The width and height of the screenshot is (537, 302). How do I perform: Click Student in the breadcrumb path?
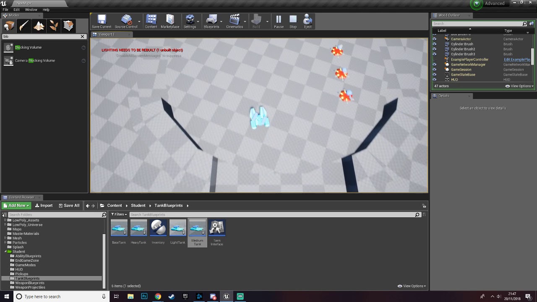click(x=138, y=206)
